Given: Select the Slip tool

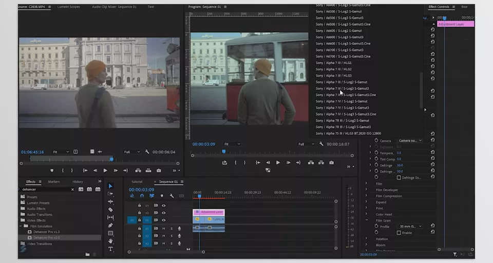Looking at the screenshot, I should [110, 217].
